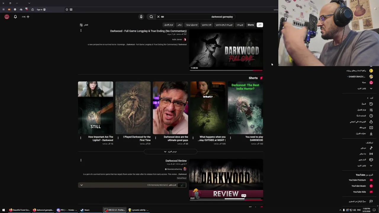Open YouTube Music link

pyautogui.click(x=362, y=186)
